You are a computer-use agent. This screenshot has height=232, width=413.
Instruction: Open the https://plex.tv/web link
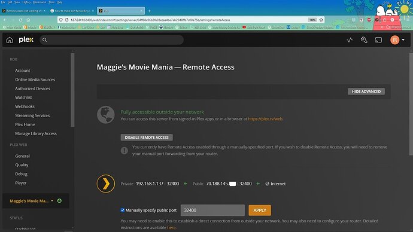click(x=265, y=119)
